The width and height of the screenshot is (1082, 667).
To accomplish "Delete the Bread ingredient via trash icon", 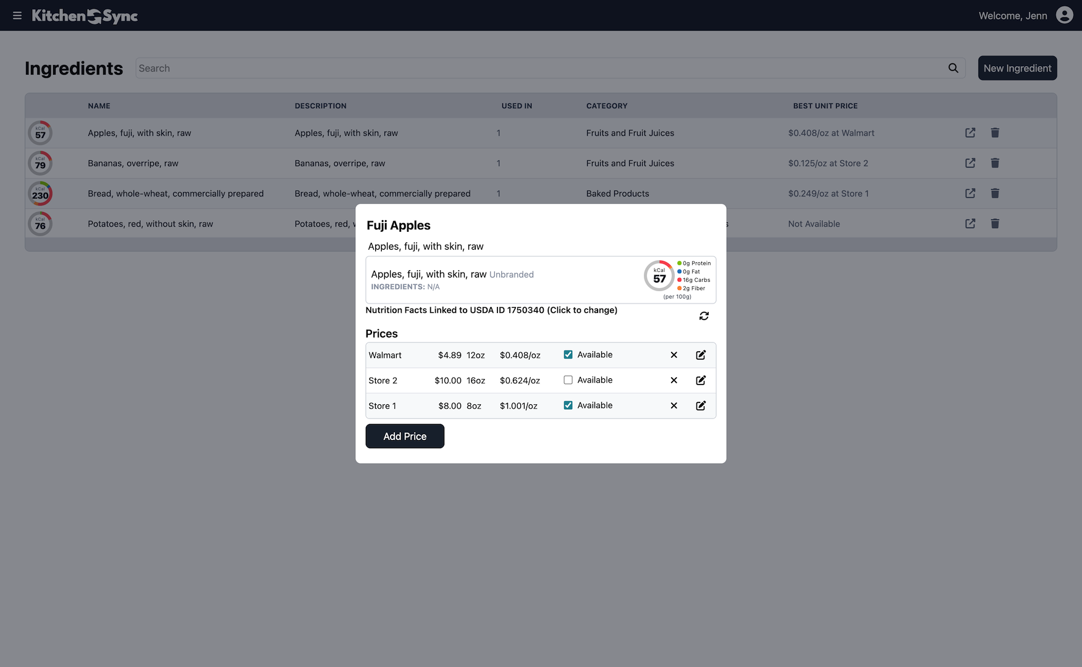I will [995, 193].
